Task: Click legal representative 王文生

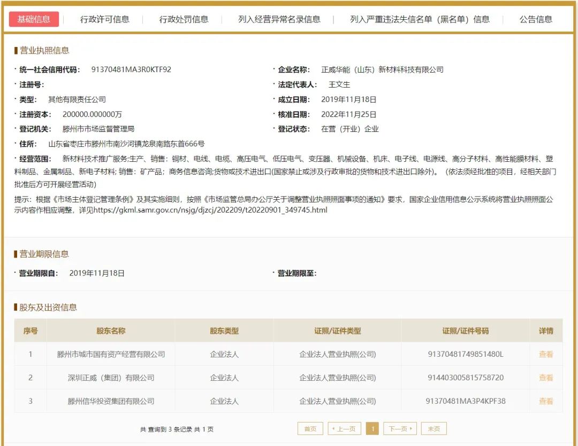Action: point(339,84)
